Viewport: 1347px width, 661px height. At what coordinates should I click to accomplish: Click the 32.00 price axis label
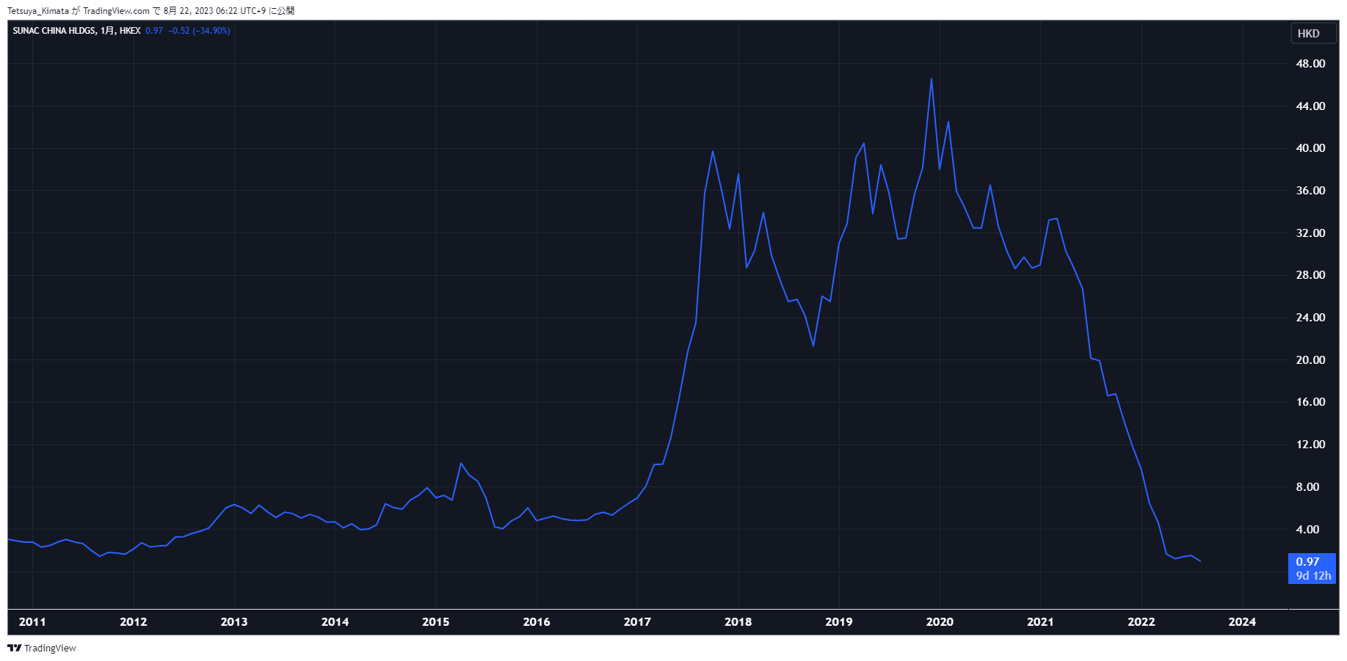tap(1310, 233)
